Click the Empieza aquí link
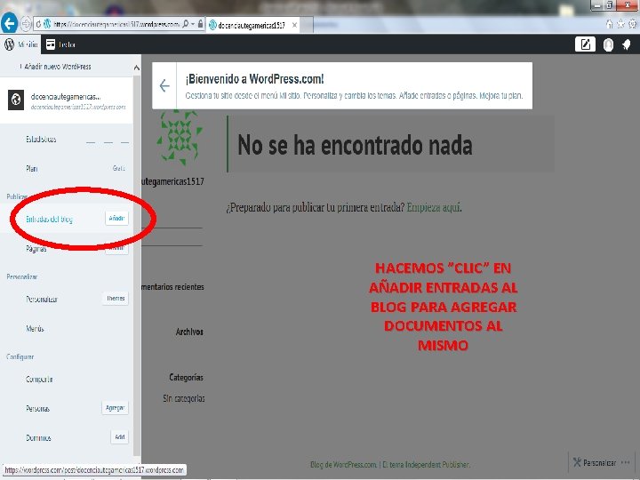The image size is (640, 480). [x=434, y=207]
